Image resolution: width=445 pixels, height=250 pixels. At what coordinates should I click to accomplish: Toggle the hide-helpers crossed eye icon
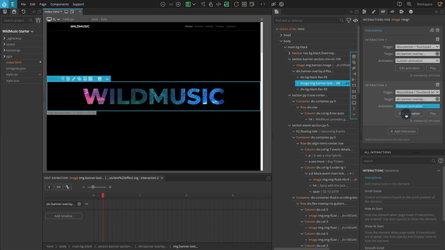tap(273, 4)
